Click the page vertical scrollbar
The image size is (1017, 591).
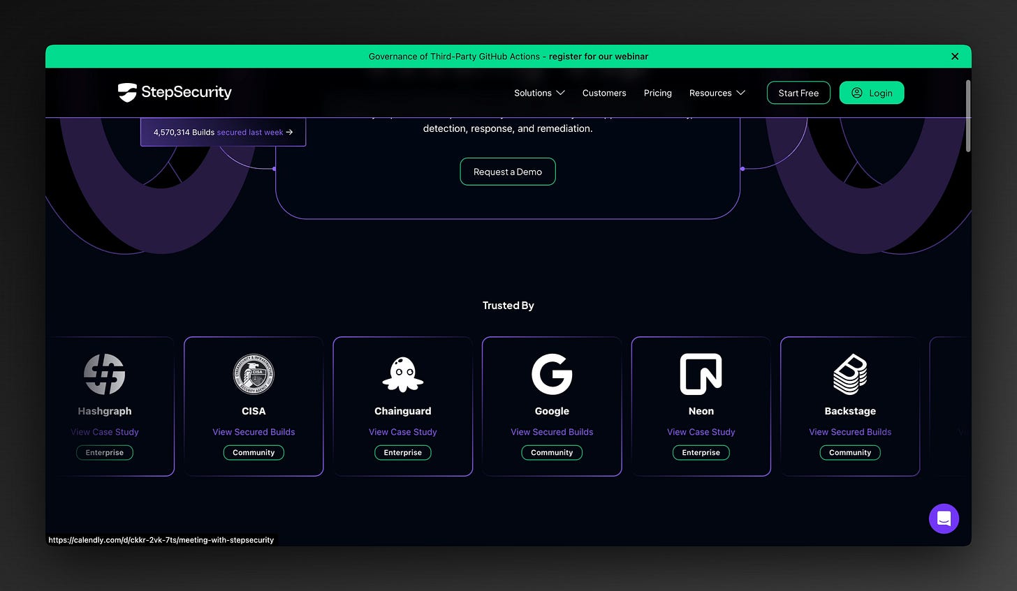click(967, 115)
